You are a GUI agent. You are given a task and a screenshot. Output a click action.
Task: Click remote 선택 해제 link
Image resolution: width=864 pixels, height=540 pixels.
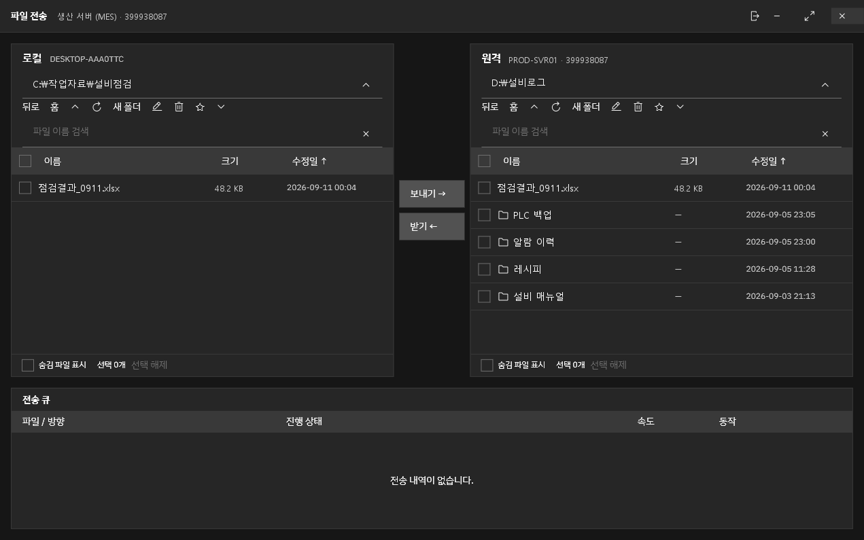[x=608, y=365]
